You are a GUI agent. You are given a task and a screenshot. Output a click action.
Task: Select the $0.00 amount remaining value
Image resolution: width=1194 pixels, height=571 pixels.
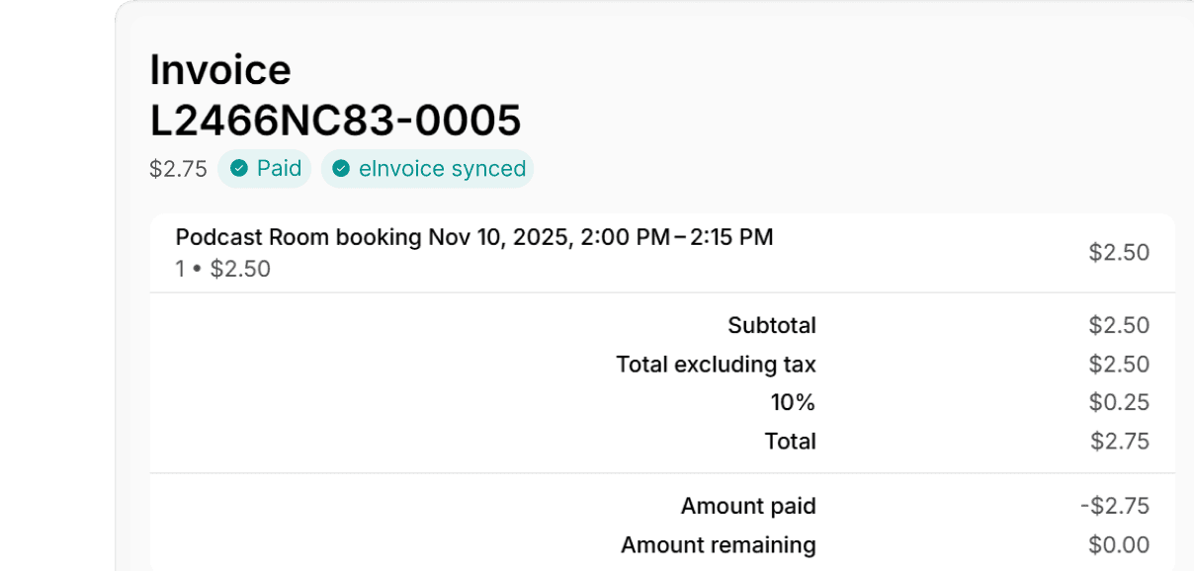[1119, 545]
